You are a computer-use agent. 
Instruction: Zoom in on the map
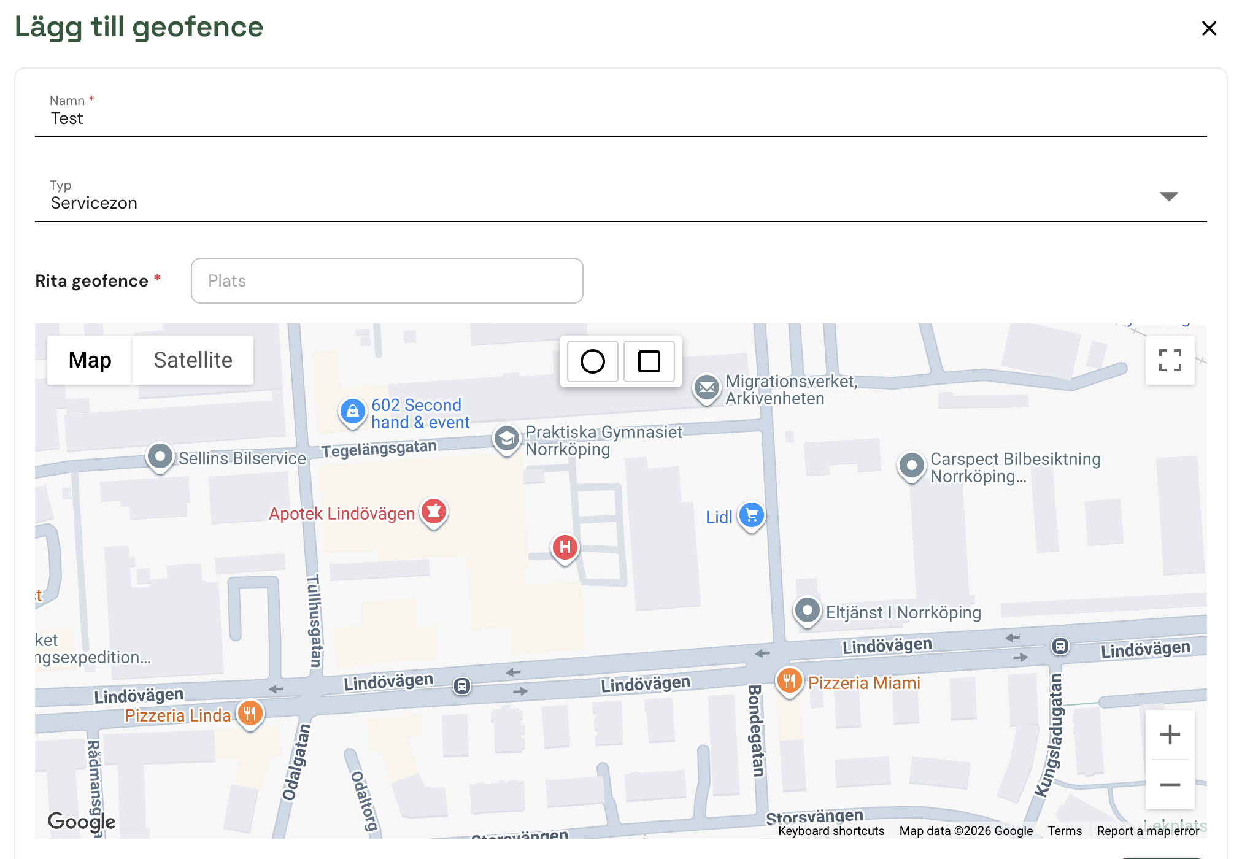pos(1170,734)
